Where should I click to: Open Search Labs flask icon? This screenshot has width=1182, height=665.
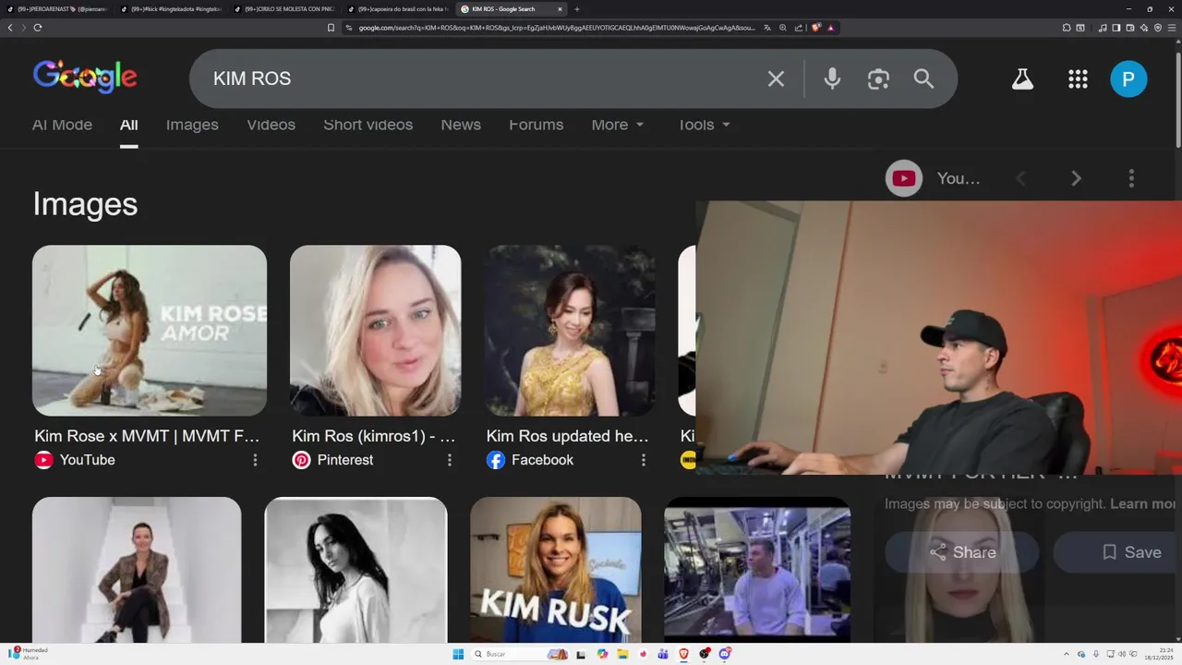point(1022,79)
